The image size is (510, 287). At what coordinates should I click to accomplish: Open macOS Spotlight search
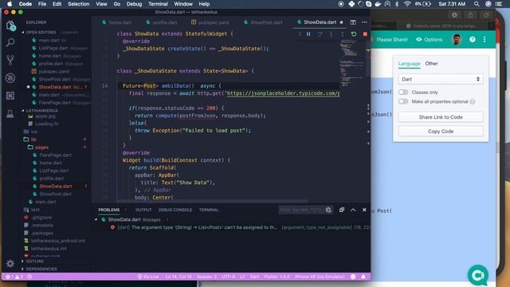pos(477,4)
